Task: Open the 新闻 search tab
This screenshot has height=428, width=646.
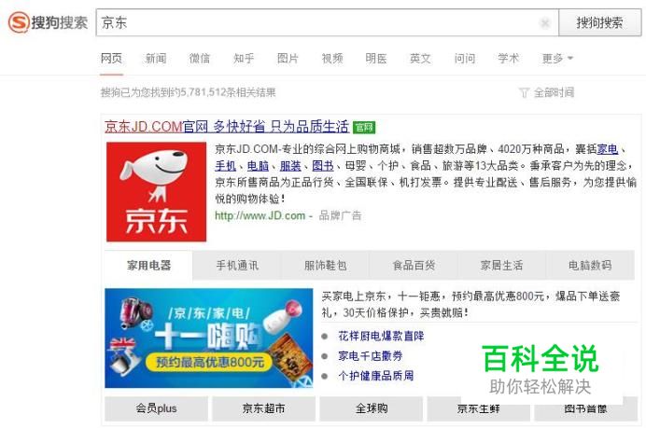Action: (x=156, y=59)
